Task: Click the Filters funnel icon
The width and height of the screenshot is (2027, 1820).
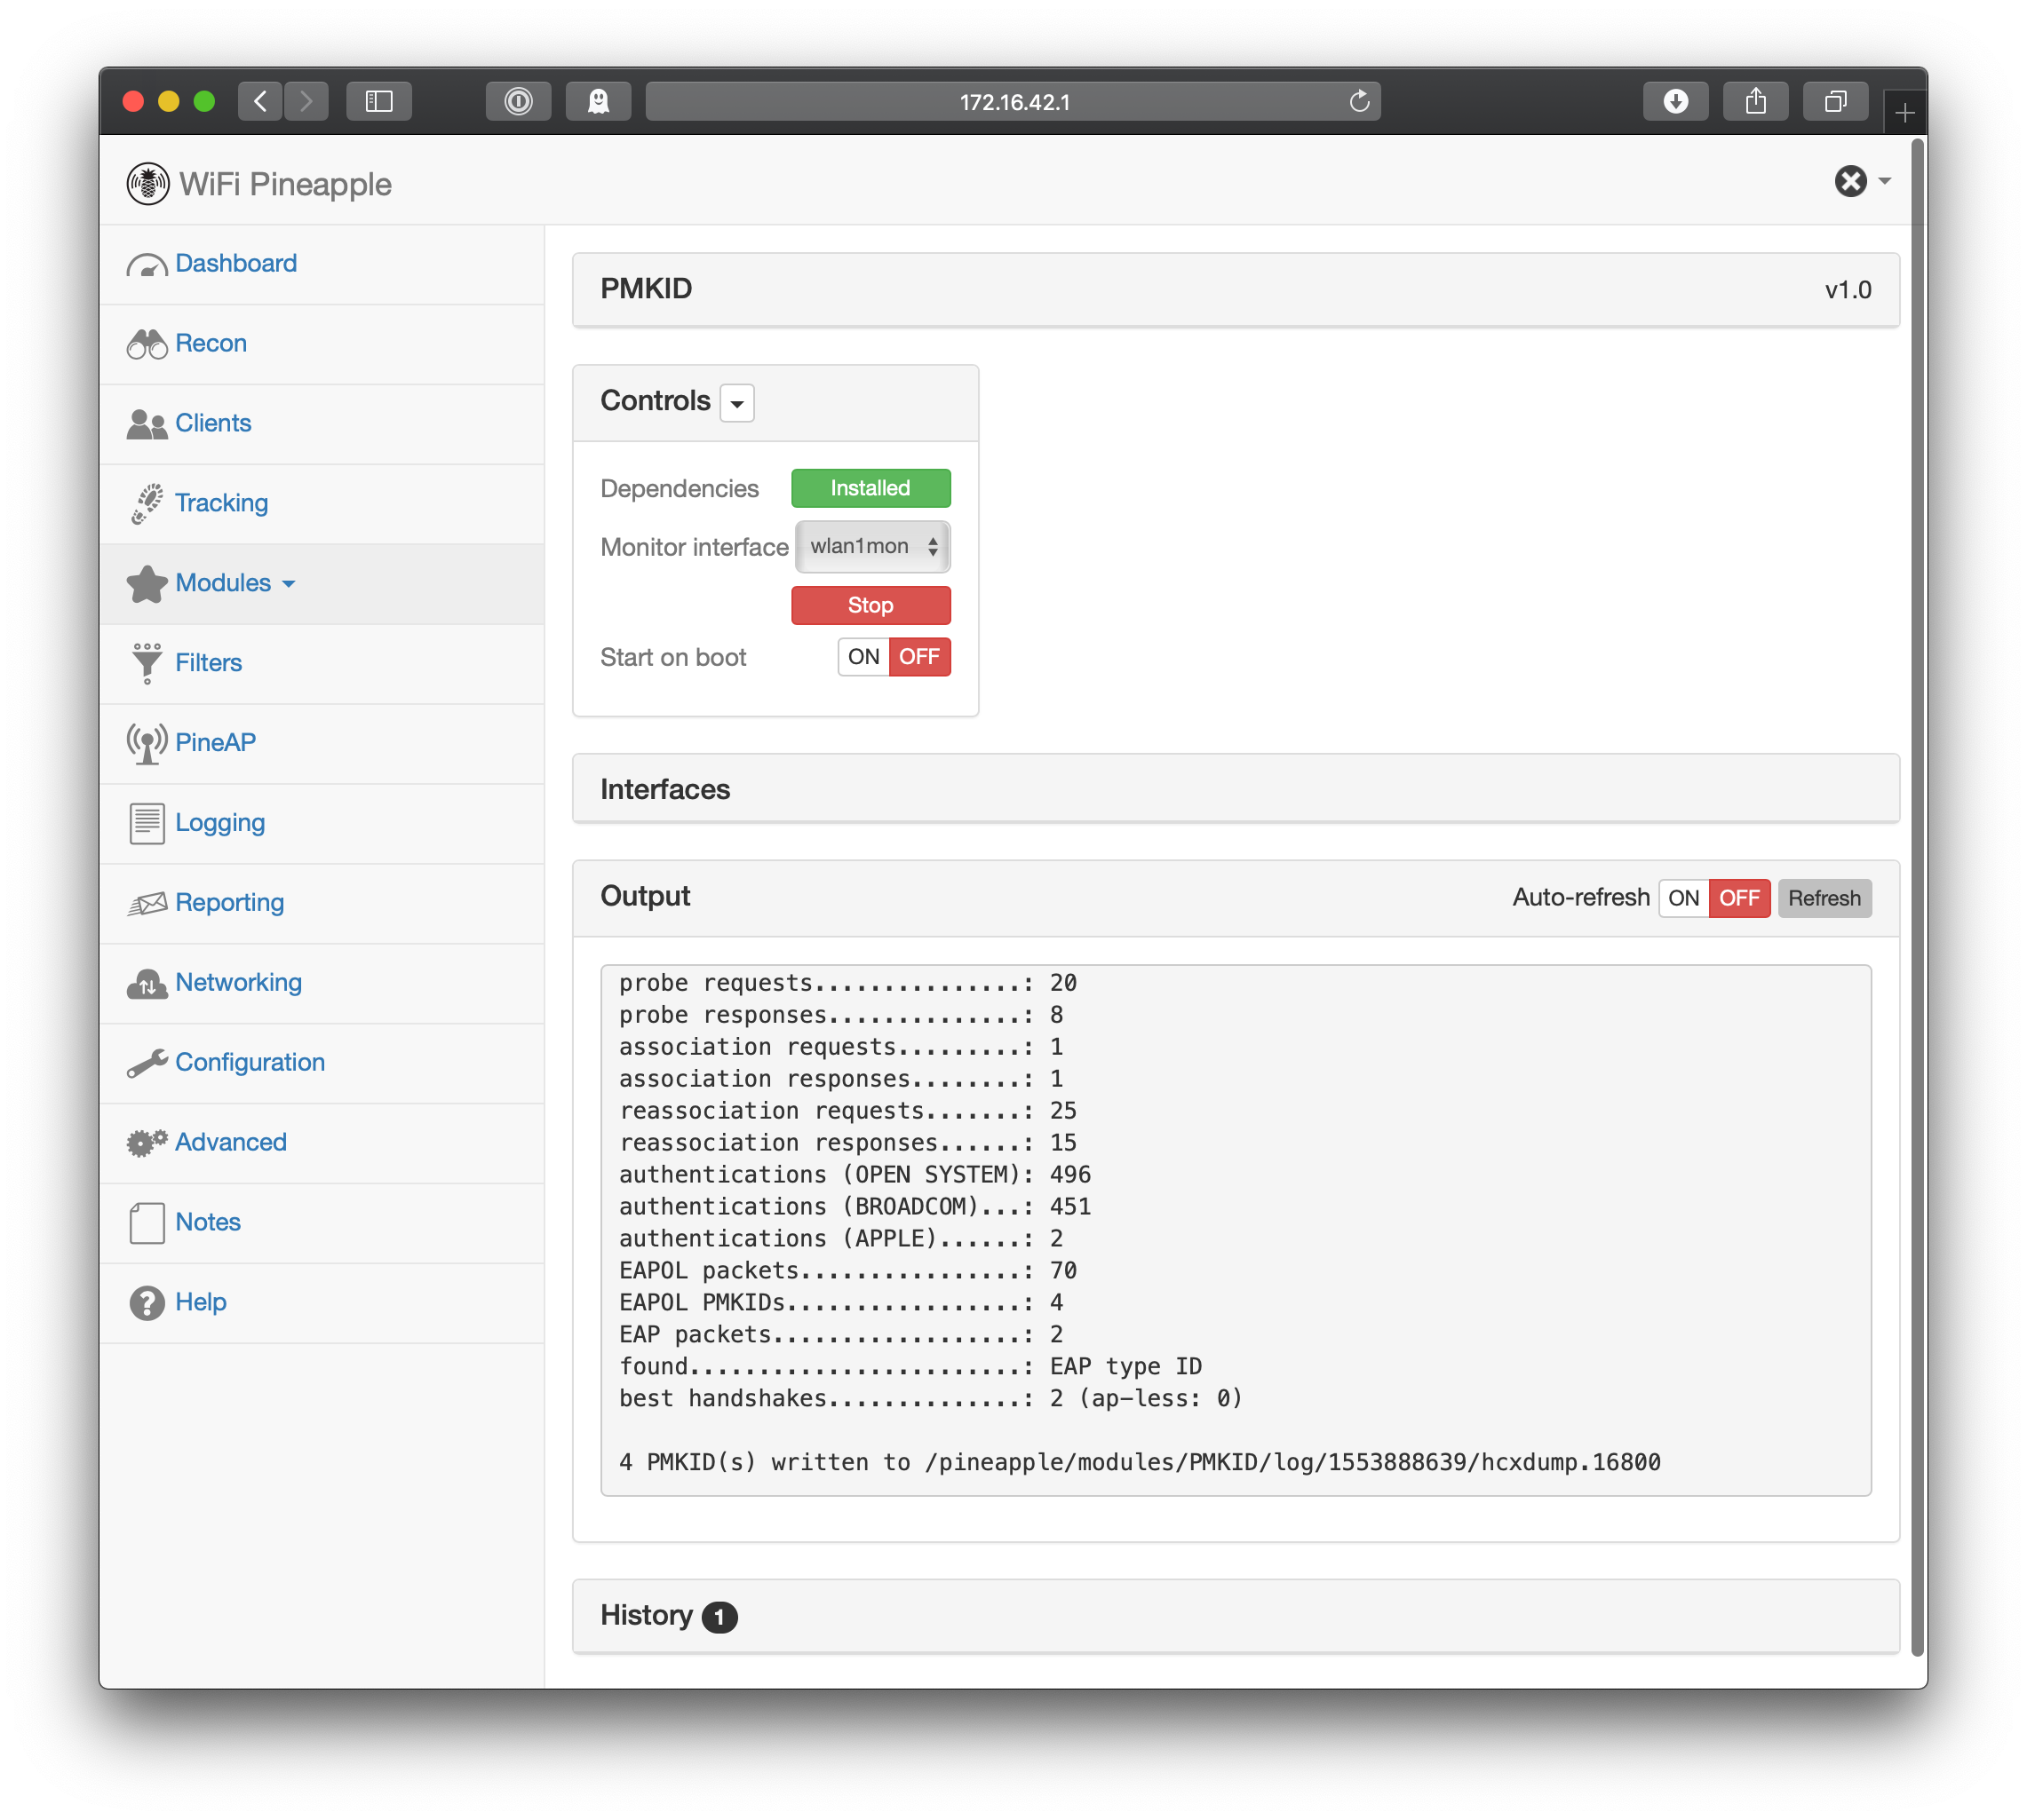Action: coord(146,663)
